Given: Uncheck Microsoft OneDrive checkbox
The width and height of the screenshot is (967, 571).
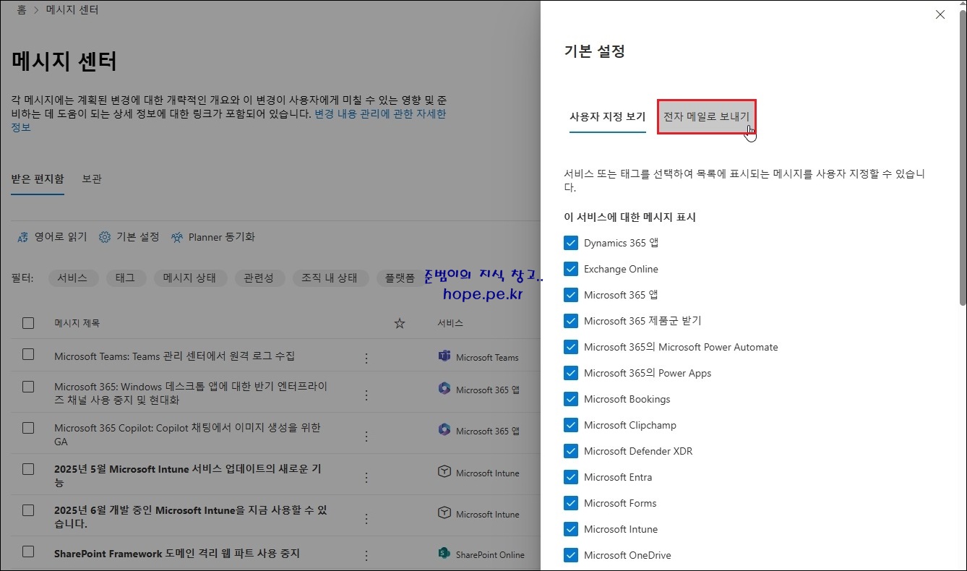Looking at the screenshot, I should click(571, 555).
